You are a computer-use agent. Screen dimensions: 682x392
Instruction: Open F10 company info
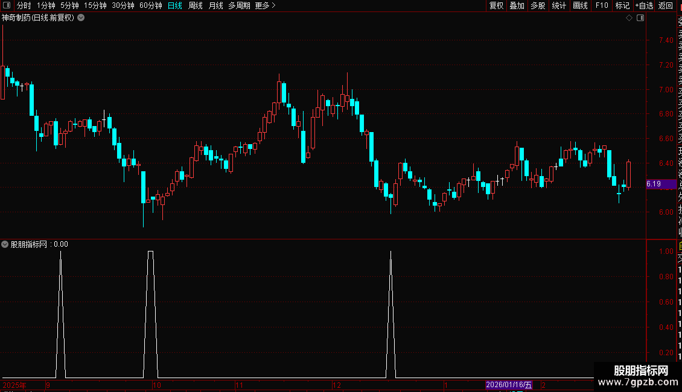tap(602, 5)
